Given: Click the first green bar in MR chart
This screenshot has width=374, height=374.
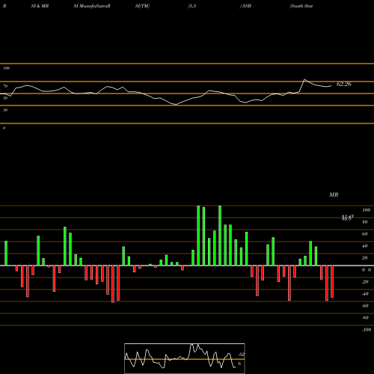Looking at the screenshot, I should pyautogui.click(x=6, y=254).
